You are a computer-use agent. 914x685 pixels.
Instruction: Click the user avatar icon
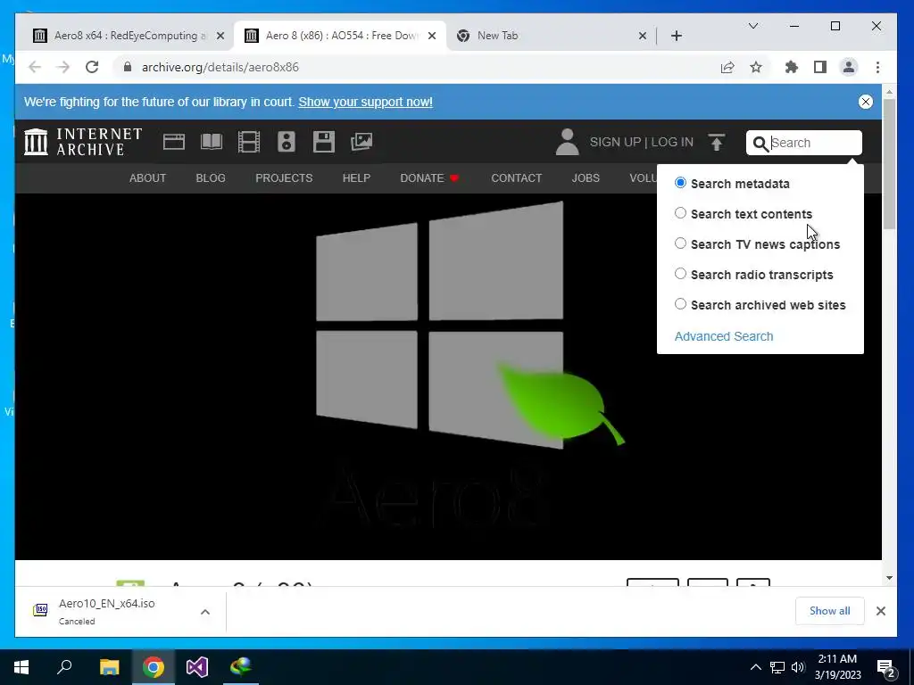[567, 142]
